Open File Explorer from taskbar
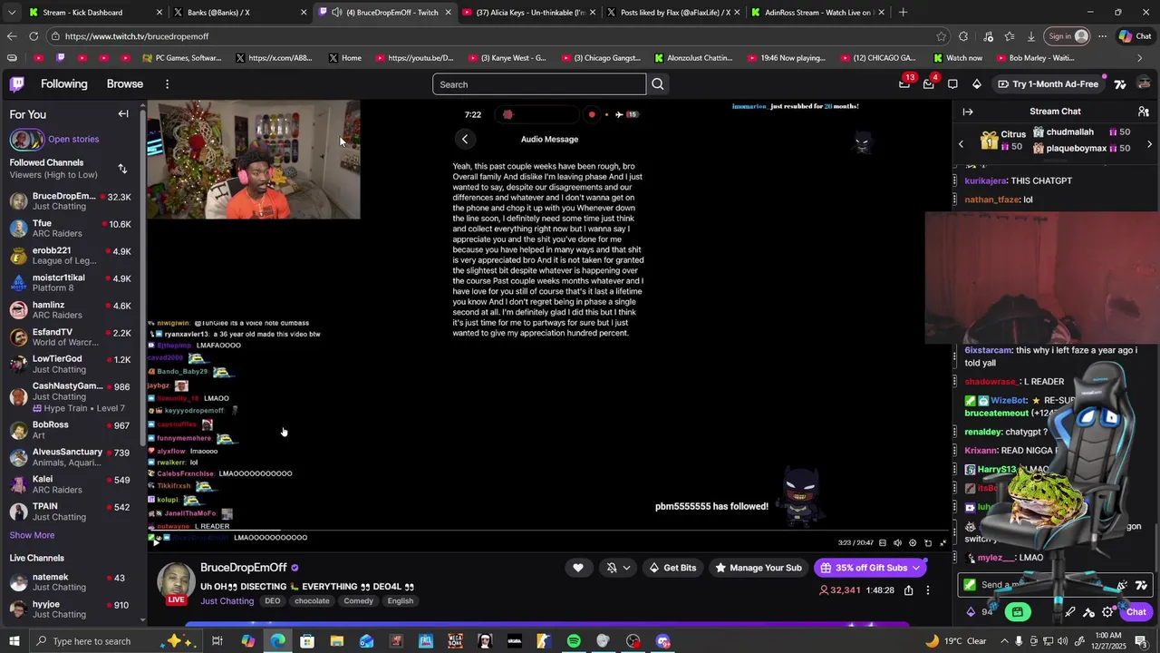The image size is (1160, 653). point(336,641)
